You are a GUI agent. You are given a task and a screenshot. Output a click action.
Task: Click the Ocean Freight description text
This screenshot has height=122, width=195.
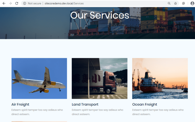158,112
